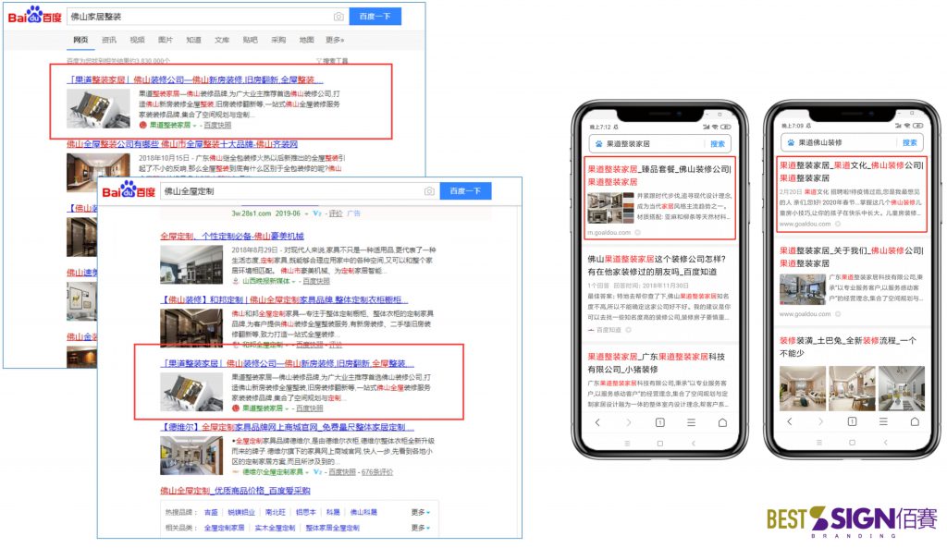Click the 吉盛 brand link
This screenshot has width=947, height=548.
(x=211, y=512)
